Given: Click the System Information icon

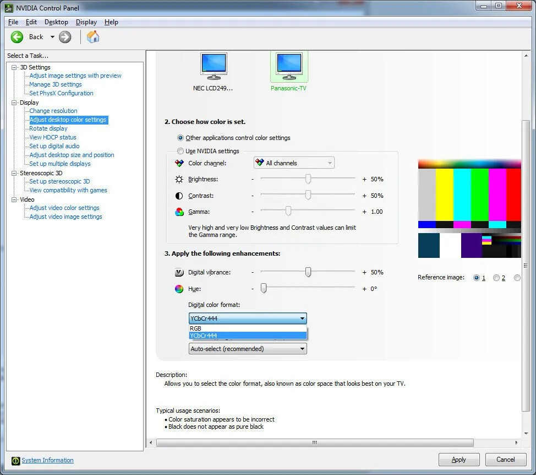Looking at the screenshot, I should click(x=16, y=461).
